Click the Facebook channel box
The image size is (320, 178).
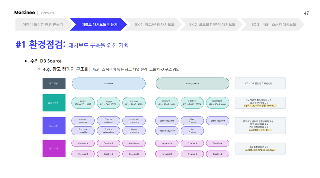coord(108,83)
